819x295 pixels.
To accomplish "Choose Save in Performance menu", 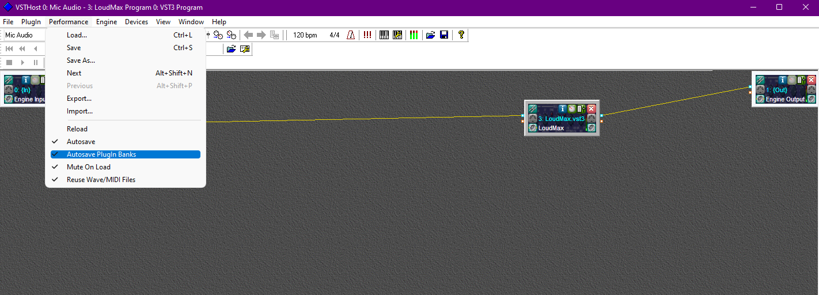I will (126, 48).
